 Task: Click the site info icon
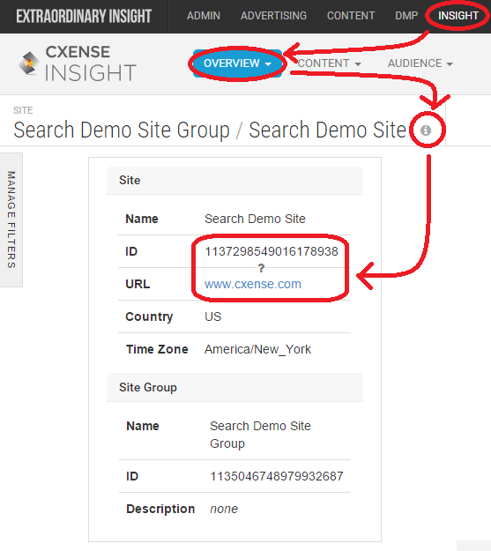426,130
